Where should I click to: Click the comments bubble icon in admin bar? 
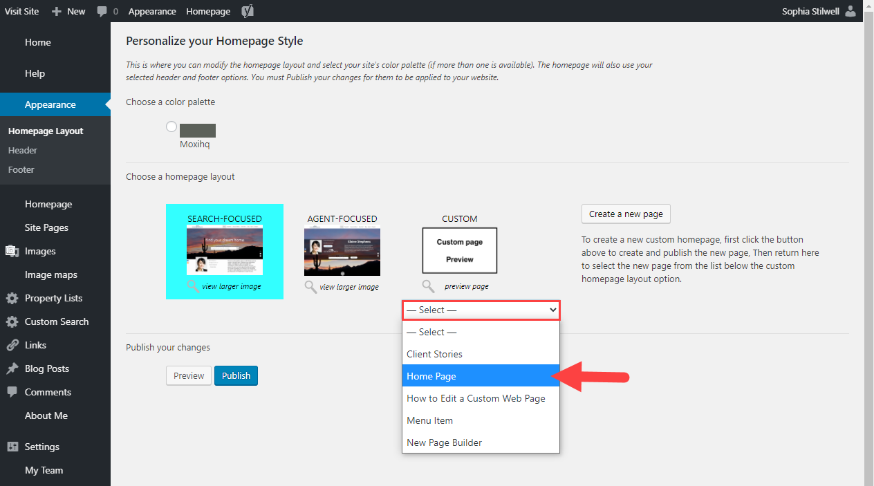[102, 11]
